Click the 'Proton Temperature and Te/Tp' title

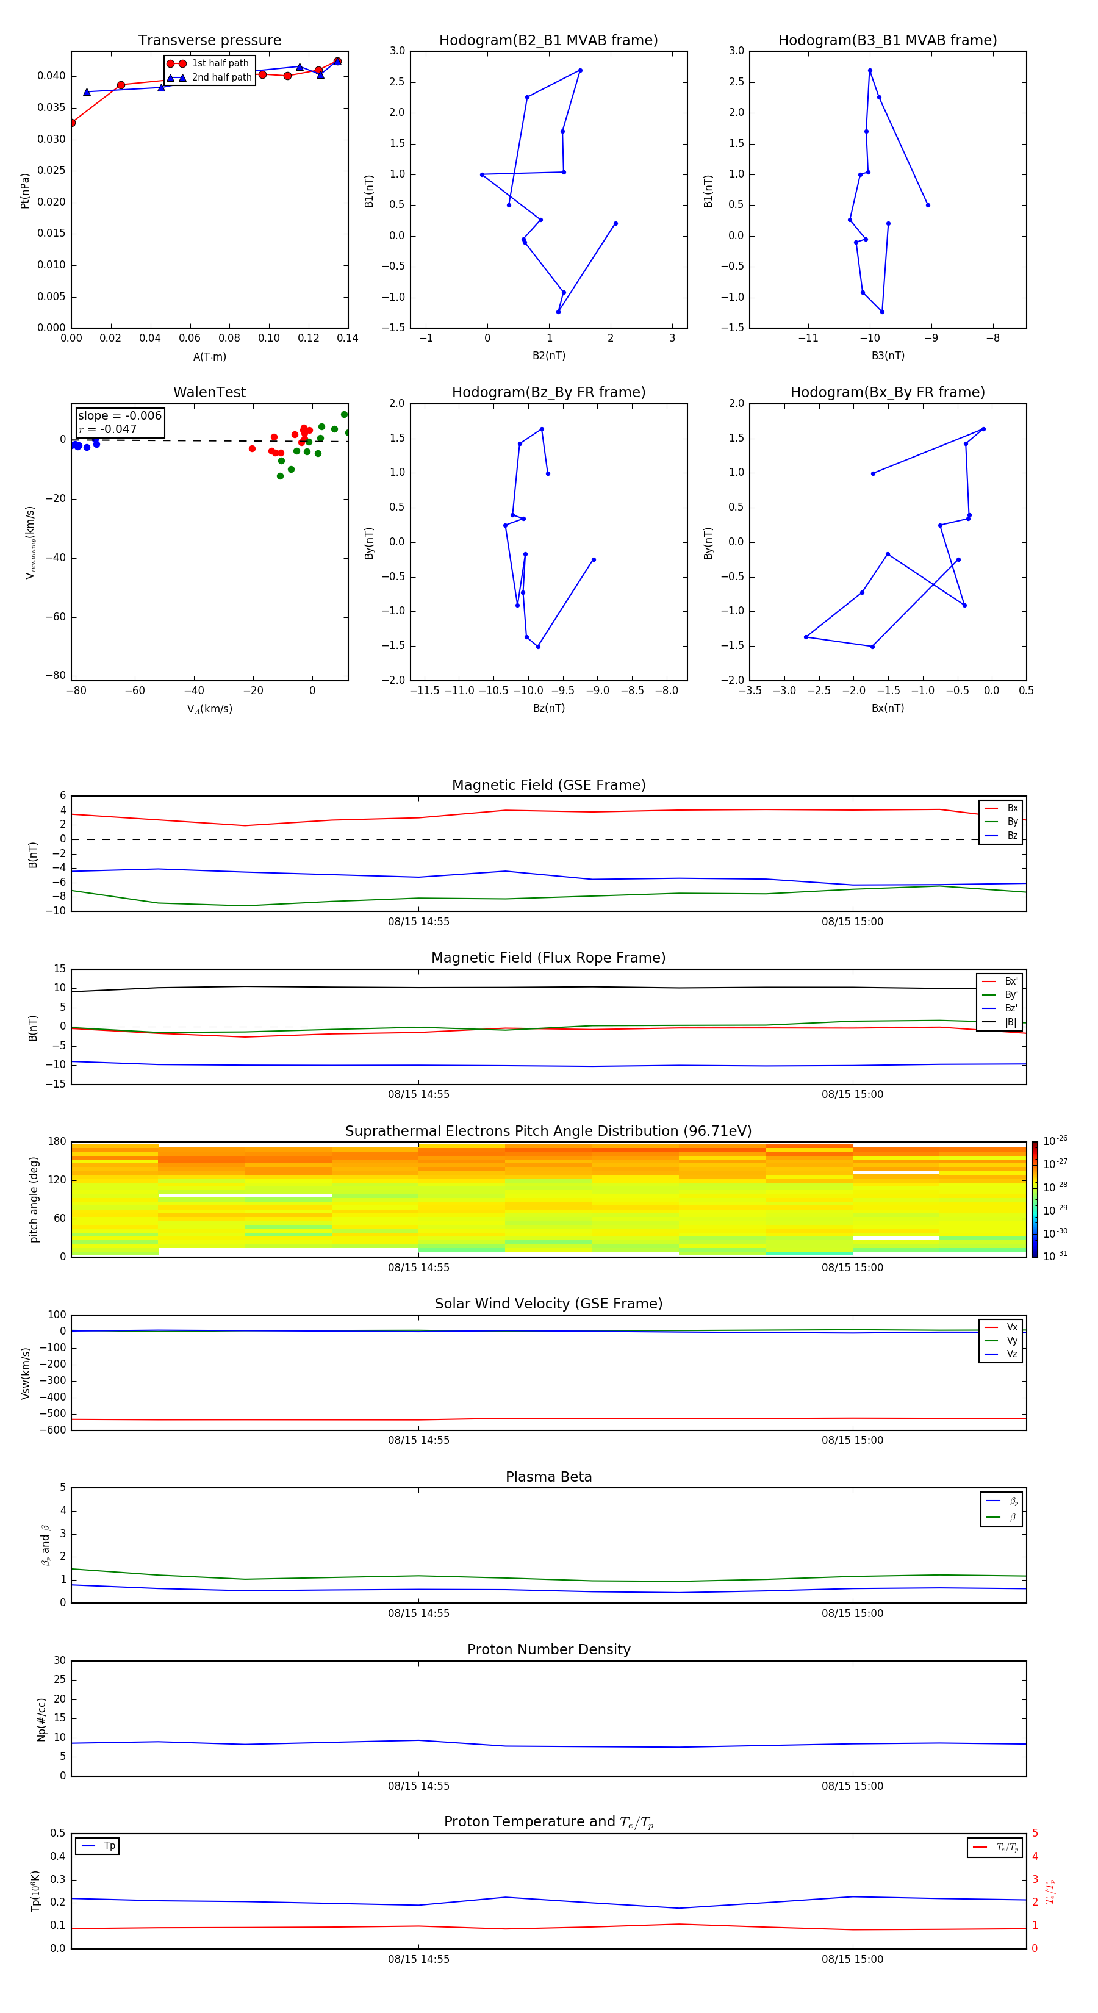[548, 1822]
